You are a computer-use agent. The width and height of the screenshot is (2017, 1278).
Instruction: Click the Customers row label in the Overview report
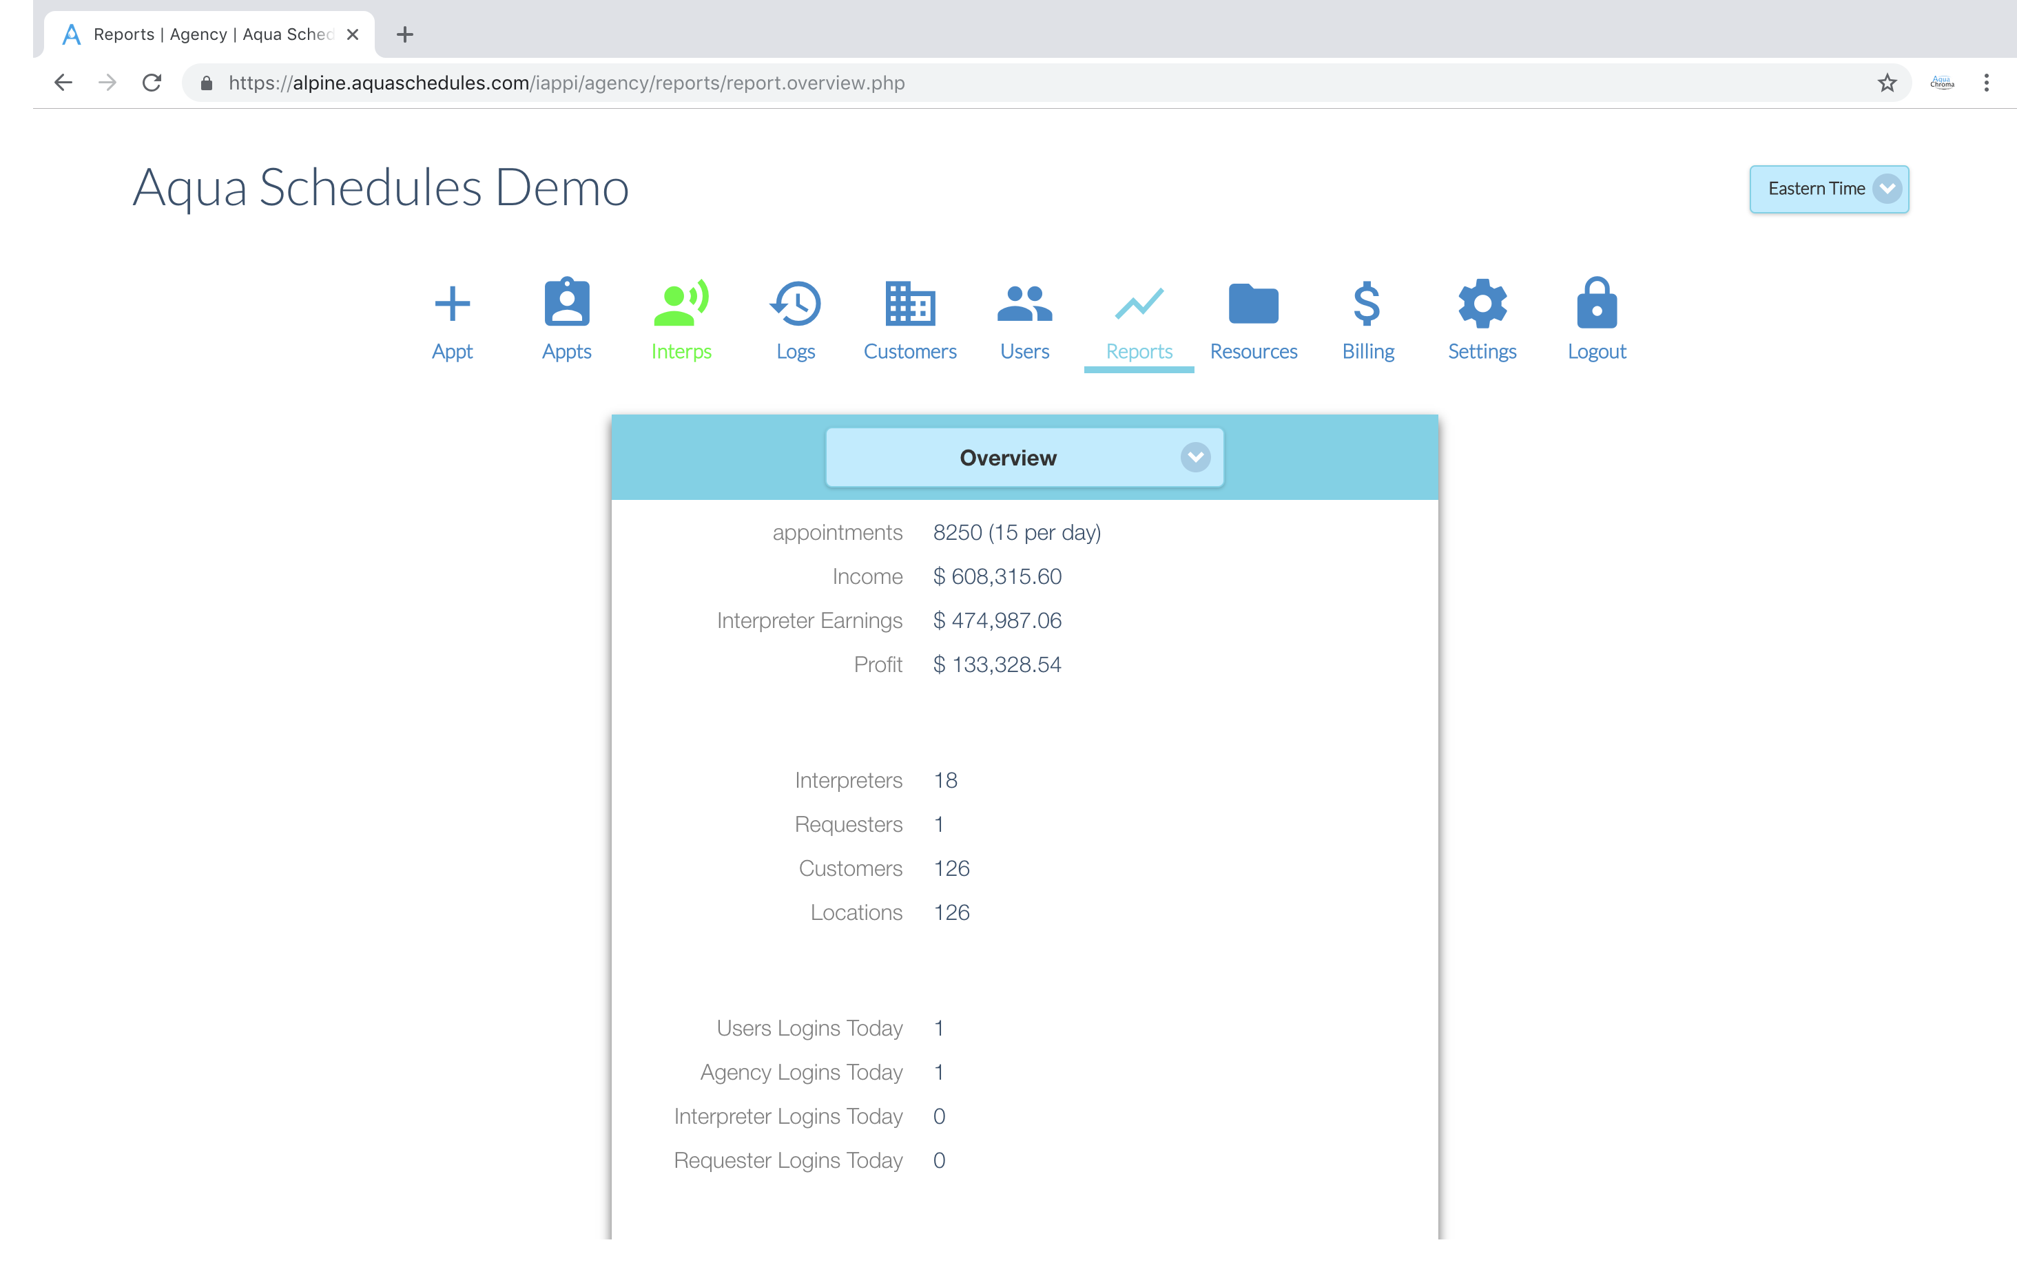pos(850,868)
